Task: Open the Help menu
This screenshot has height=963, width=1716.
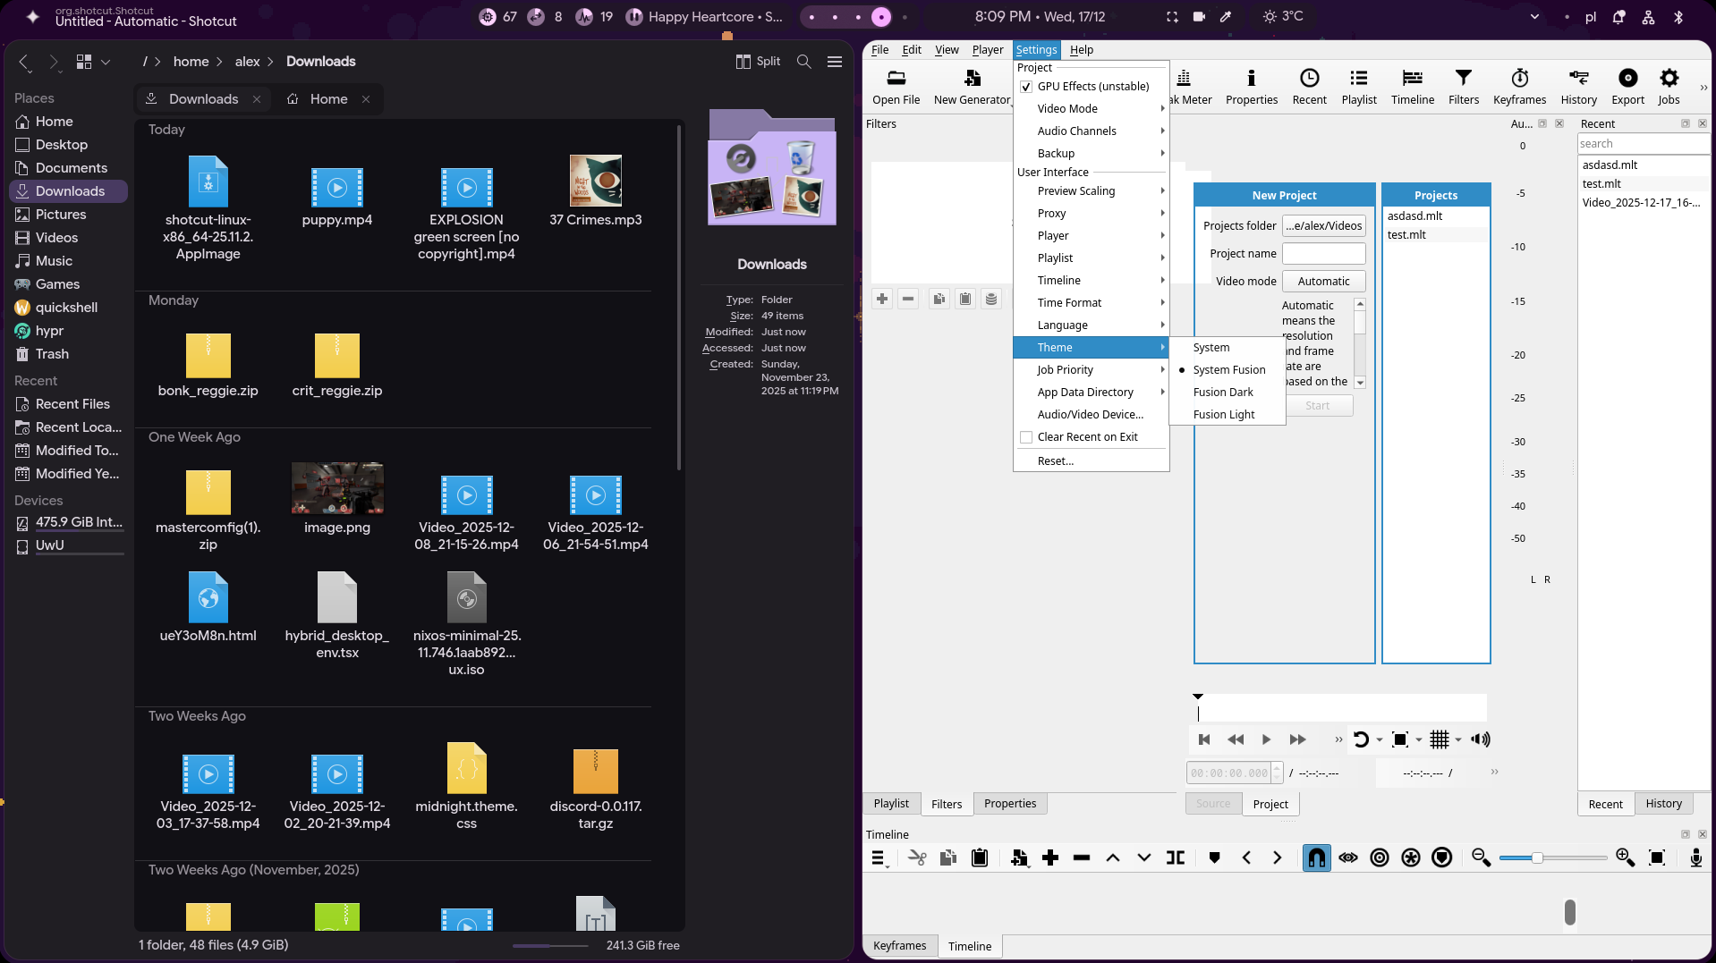Action: (1081, 50)
